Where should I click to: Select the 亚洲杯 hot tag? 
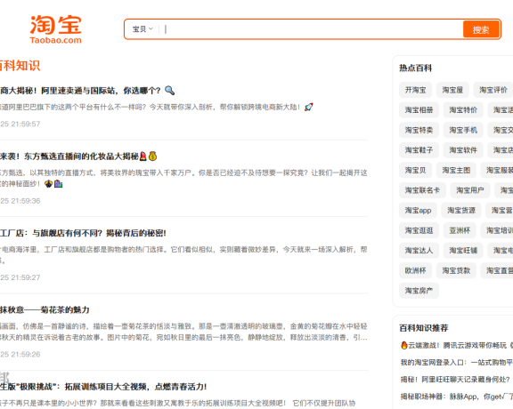click(x=460, y=230)
